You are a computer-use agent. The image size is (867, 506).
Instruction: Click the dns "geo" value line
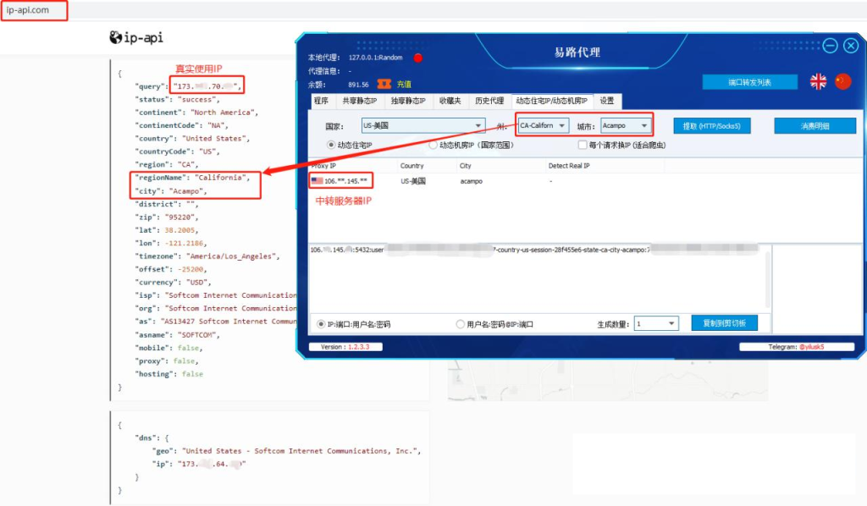tap(286, 451)
